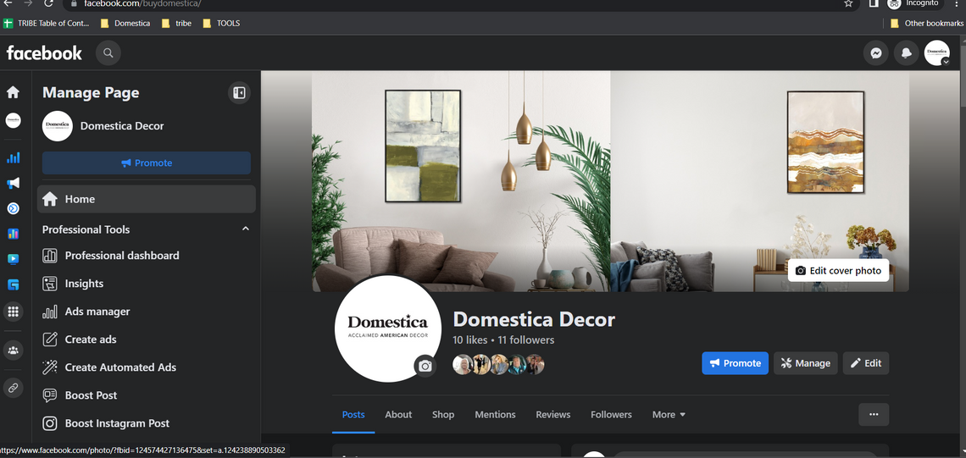
Task: Click the blue Promote button on page header
Action: [735, 363]
